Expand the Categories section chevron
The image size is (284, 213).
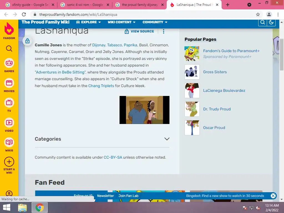[x=167, y=139]
